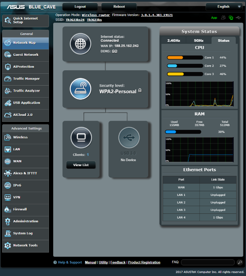The height and width of the screenshot is (276, 246).
Task: Click the Th3G33ks SSID link
Action: point(94,20)
